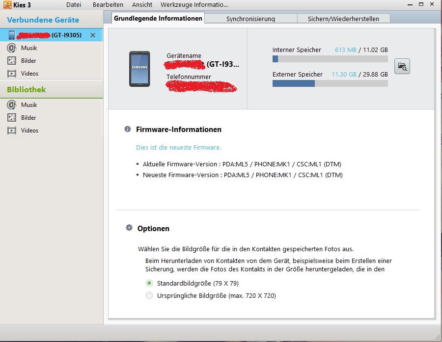Click the Externer Speicher usage bar
The height and width of the screenshot is (342, 442).
[x=330, y=83]
